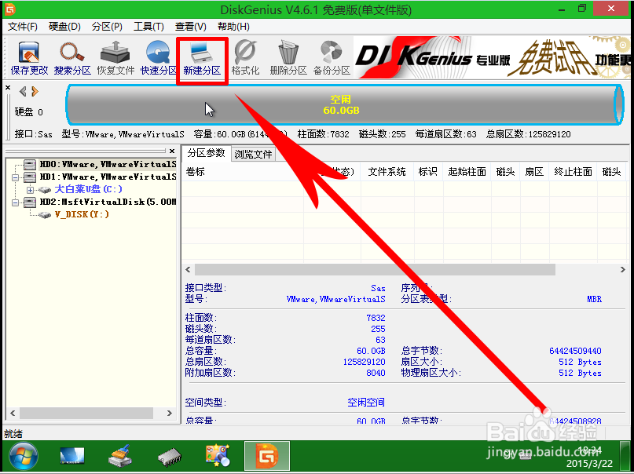
Task: Close the disk map panel with X
Action: (8, 87)
